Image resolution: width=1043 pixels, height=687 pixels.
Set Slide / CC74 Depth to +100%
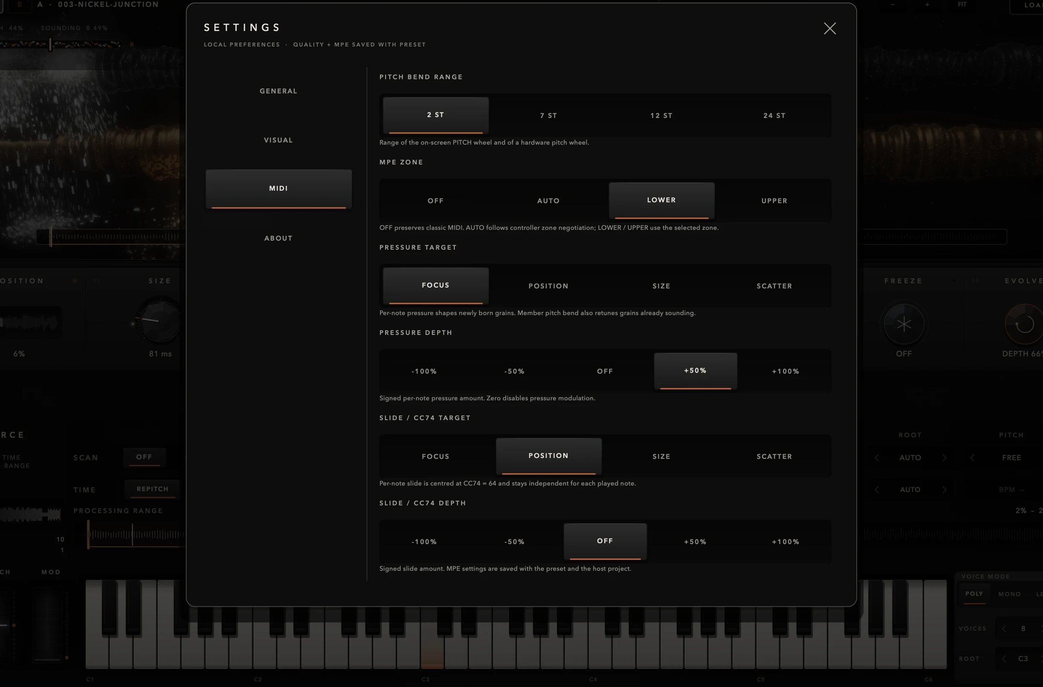[x=785, y=542]
